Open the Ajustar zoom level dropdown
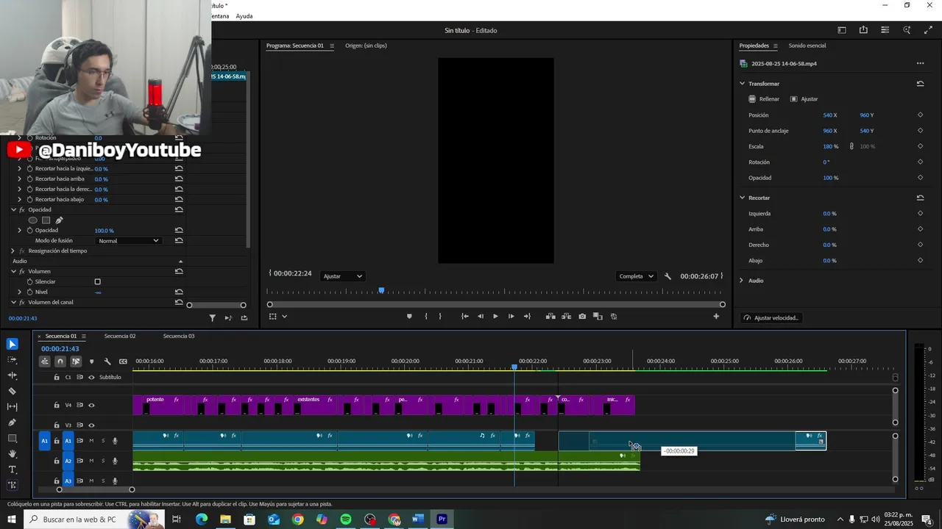942x529 pixels. pyautogui.click(x=343, y=276)
